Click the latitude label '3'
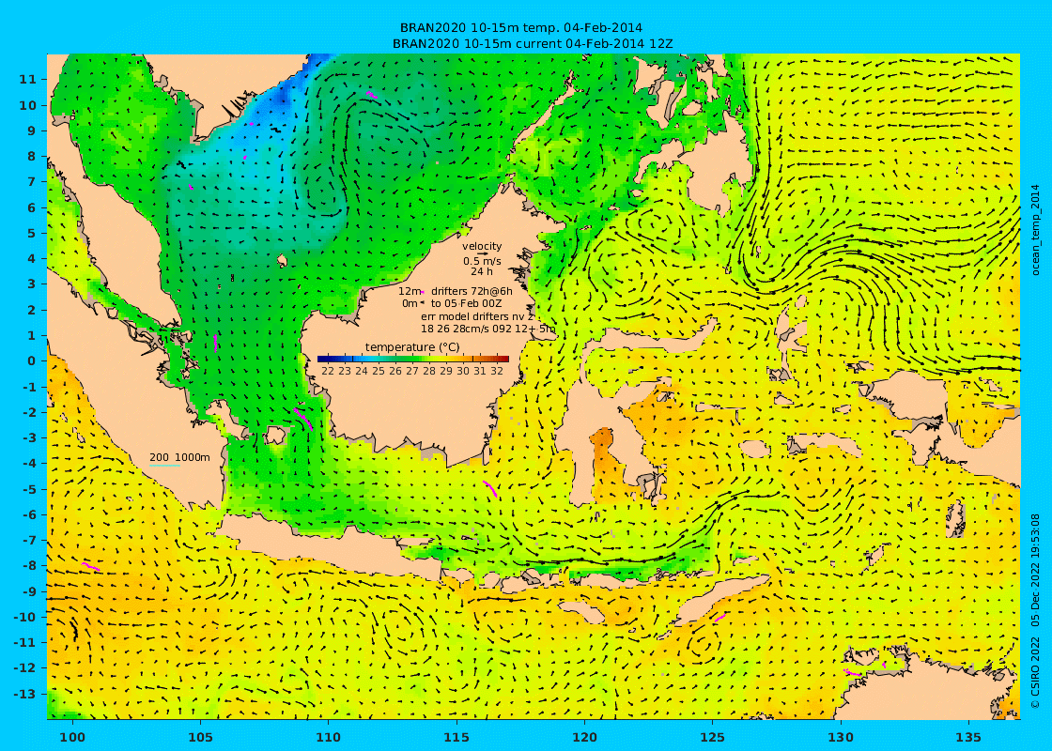 (x=32, y=284)
